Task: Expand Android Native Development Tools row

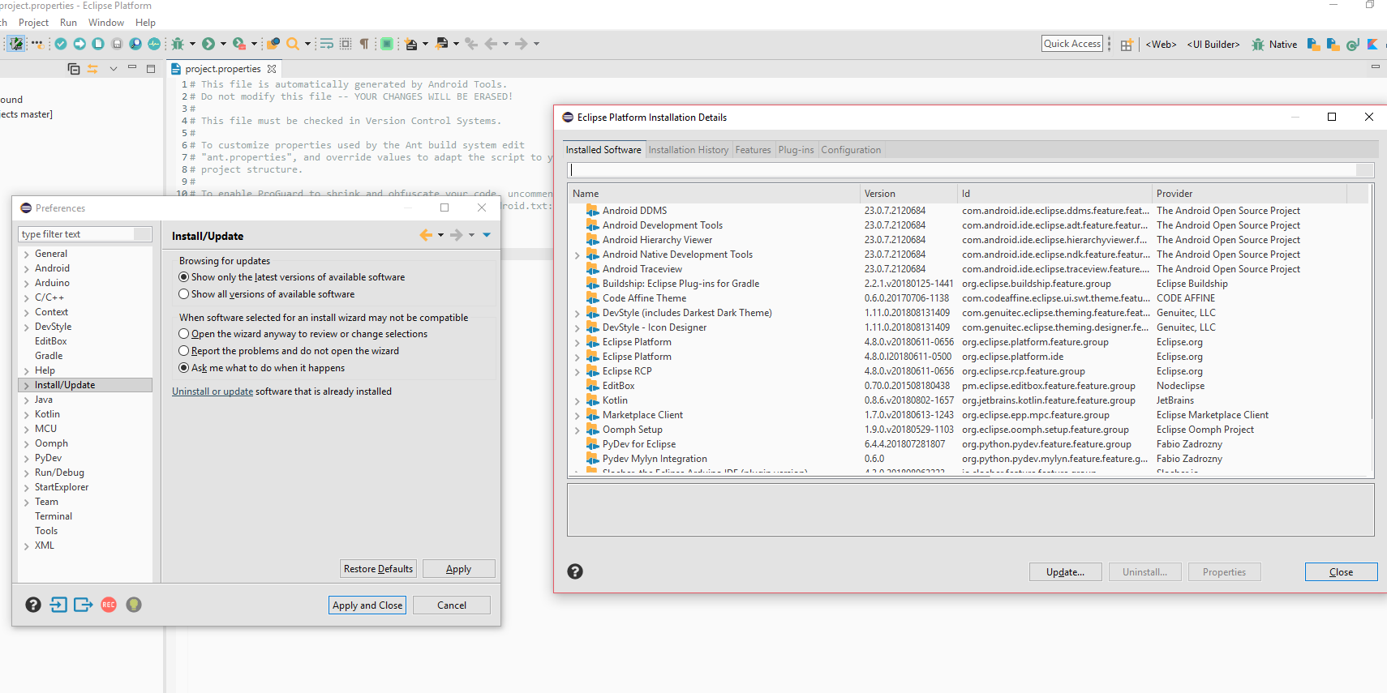Action: 578,255
